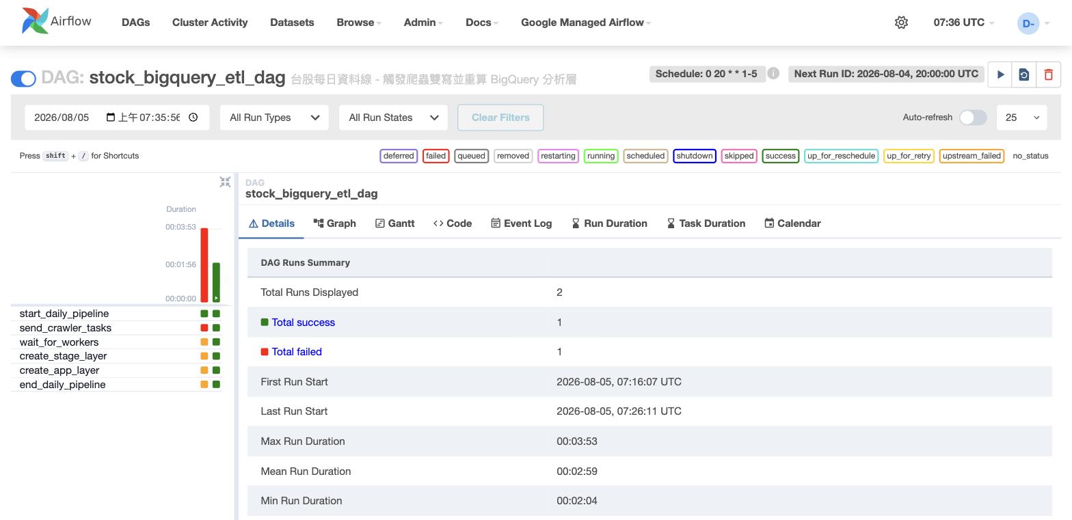Open the 07:36 UTC timezone dropdown

tap(964, 23)
